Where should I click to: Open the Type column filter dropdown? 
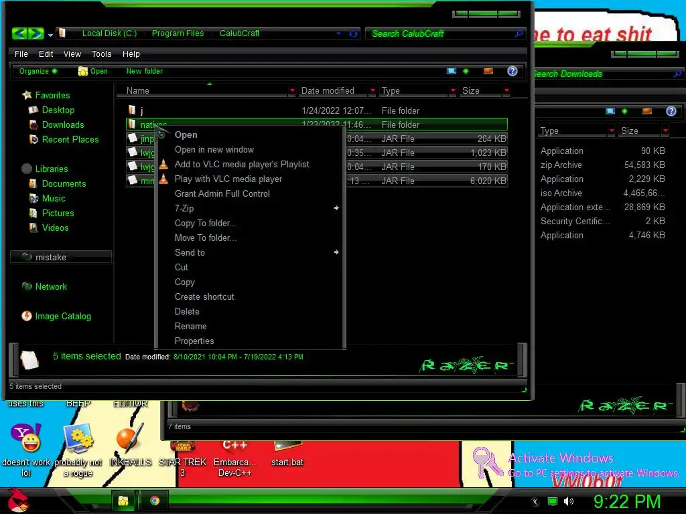453,90
